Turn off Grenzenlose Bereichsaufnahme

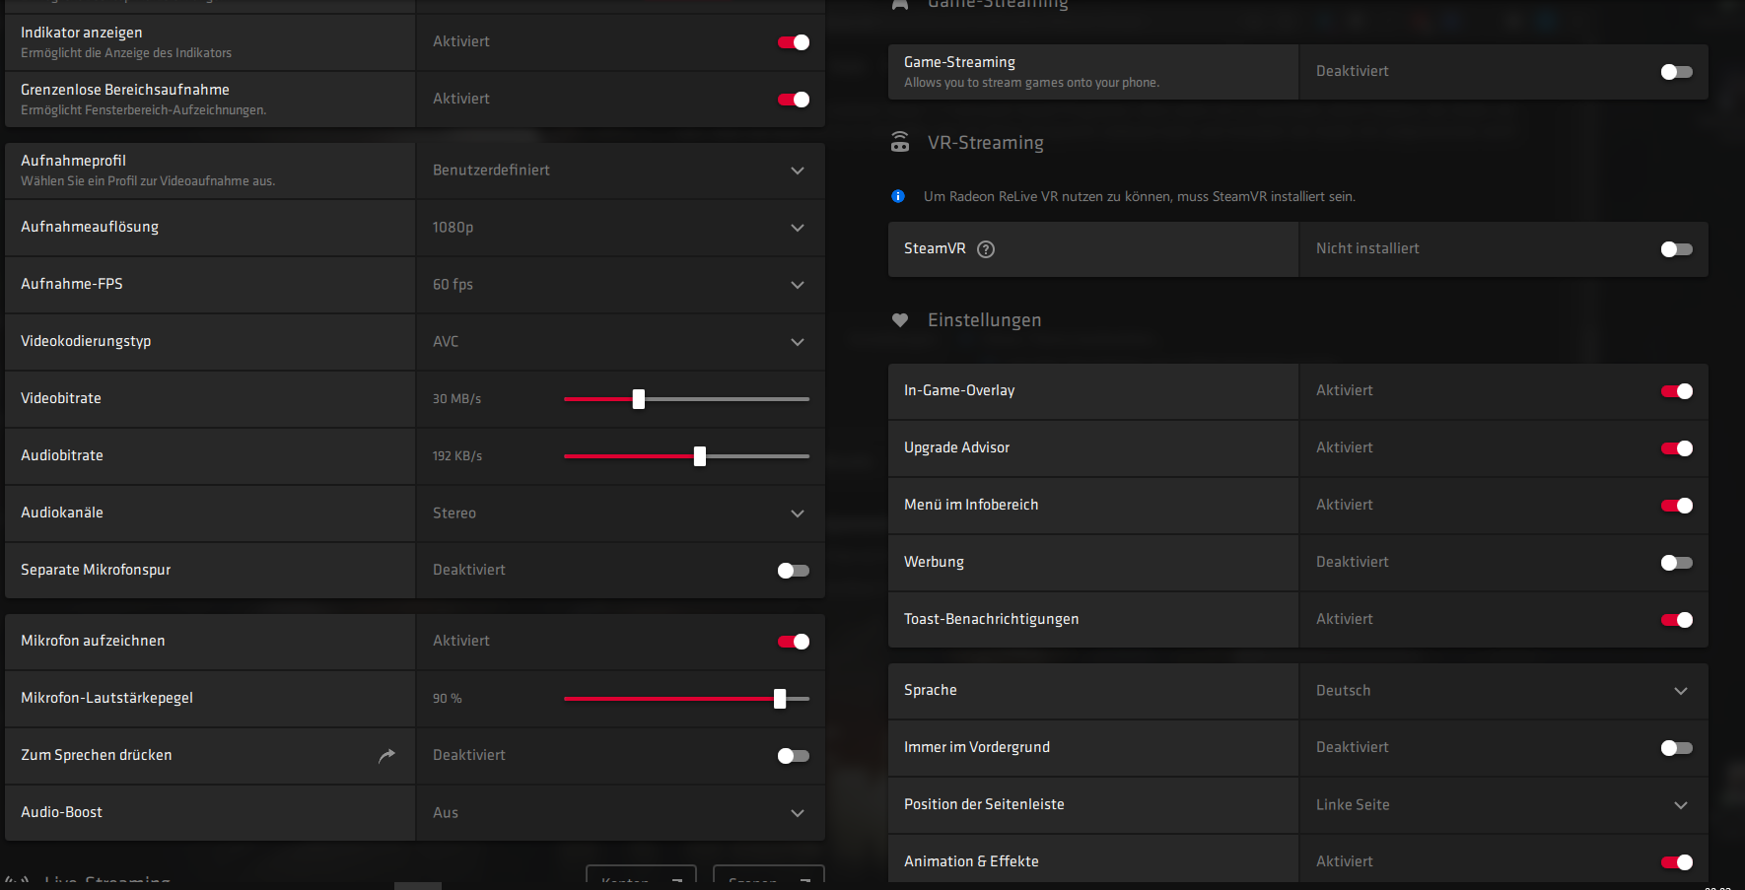click(x=794, y=100)
